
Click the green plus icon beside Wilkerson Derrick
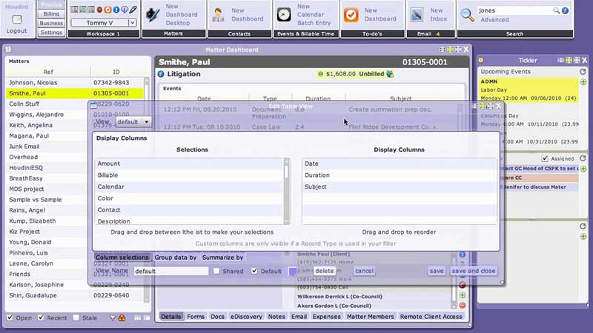(x=462, y=295)
